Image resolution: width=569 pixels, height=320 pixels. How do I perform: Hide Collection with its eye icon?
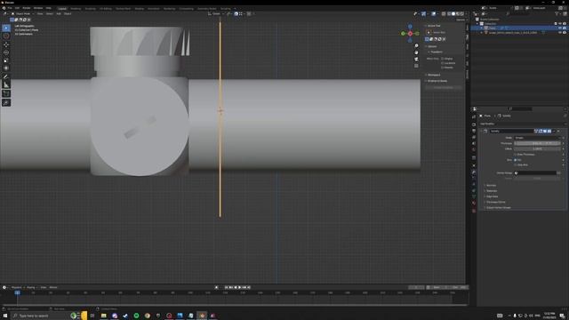click(x=560, y=24)
